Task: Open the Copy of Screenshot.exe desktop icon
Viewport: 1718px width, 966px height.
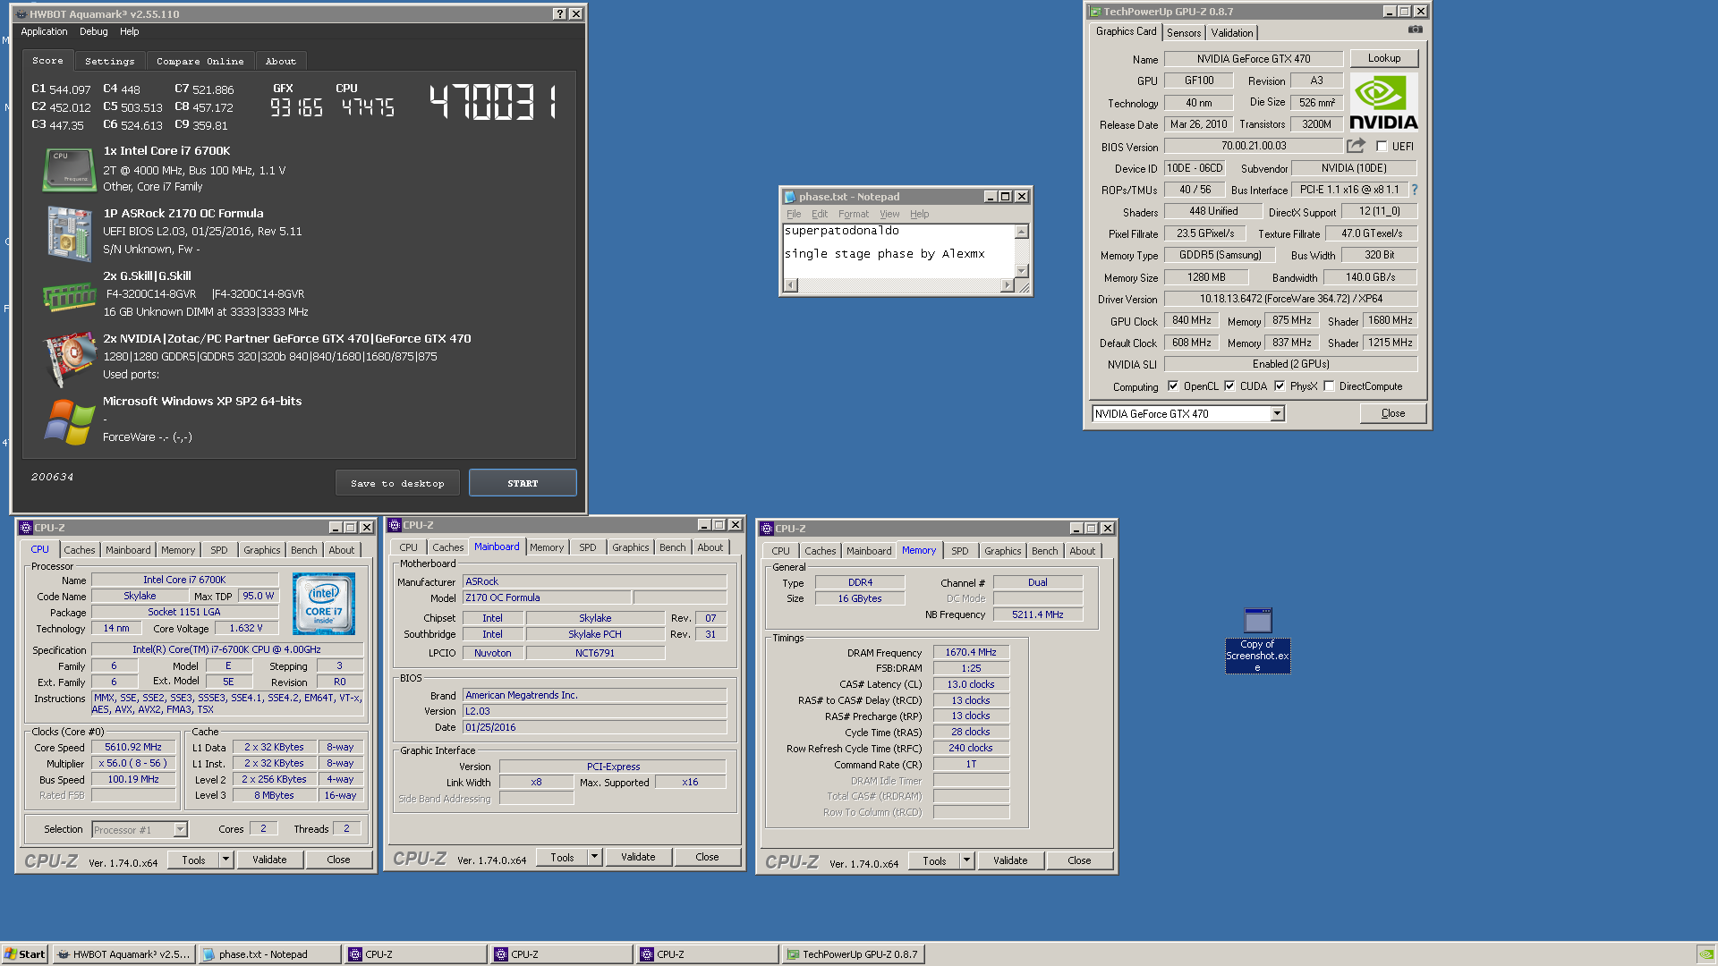Action: (x=1257, y=640)
